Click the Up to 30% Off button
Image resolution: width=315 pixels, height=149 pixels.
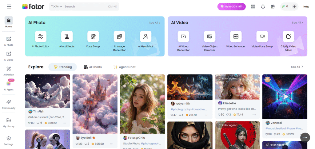pos(231,6)
